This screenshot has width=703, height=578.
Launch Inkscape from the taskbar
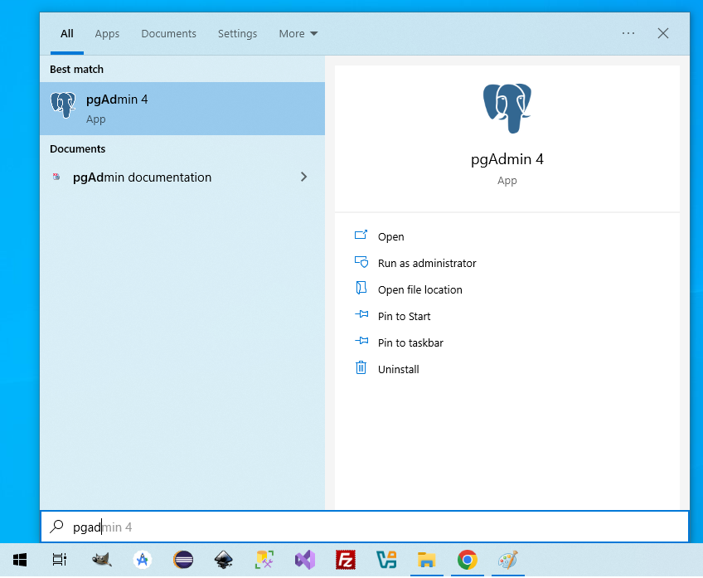coord(224,560)
